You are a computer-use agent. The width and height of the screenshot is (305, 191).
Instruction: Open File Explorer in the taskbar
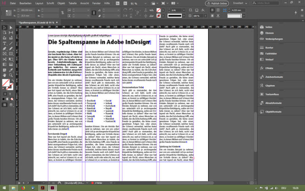13,188
